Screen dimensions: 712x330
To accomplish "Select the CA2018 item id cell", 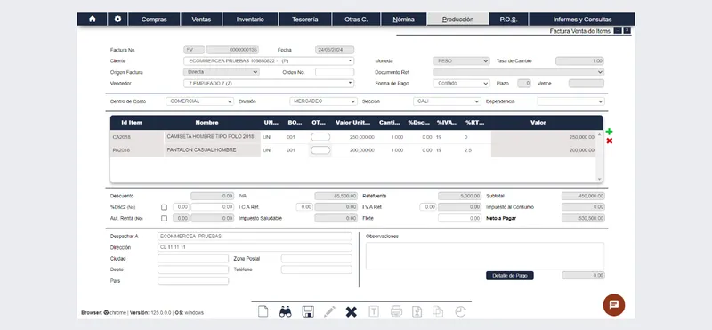I will [137, 137].
